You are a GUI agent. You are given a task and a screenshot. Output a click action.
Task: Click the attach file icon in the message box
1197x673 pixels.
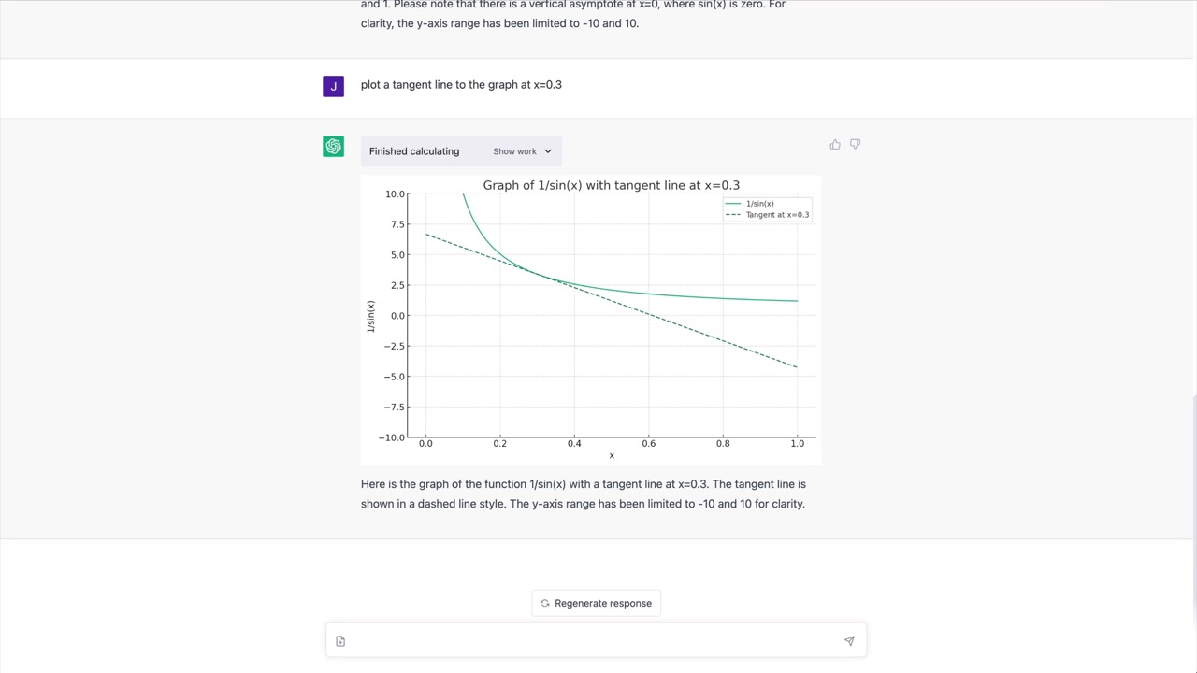339,641
